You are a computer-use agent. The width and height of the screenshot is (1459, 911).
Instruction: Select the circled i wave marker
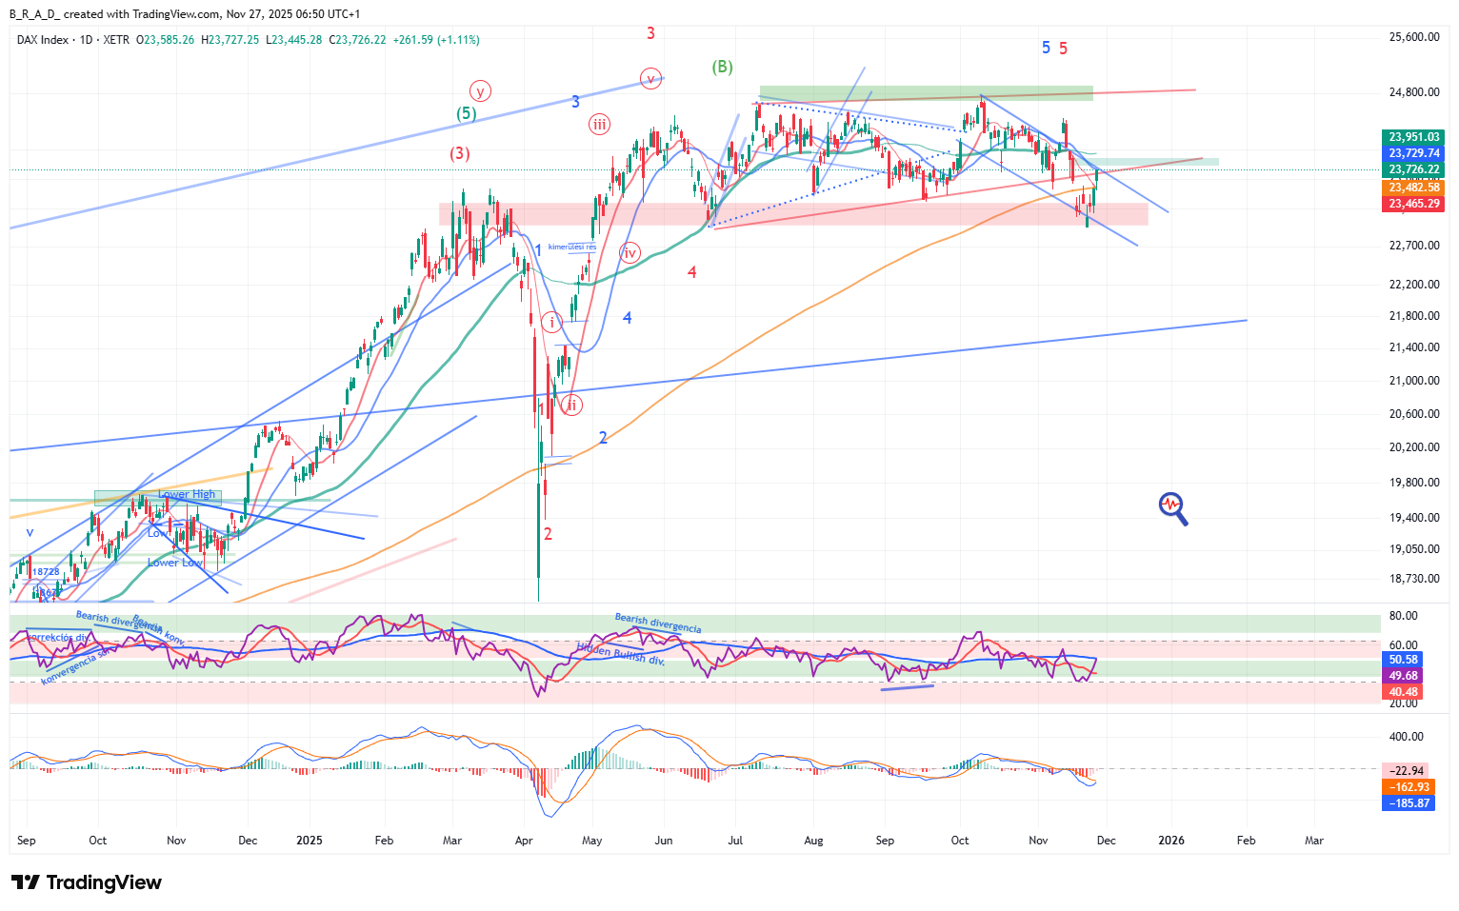551,322
